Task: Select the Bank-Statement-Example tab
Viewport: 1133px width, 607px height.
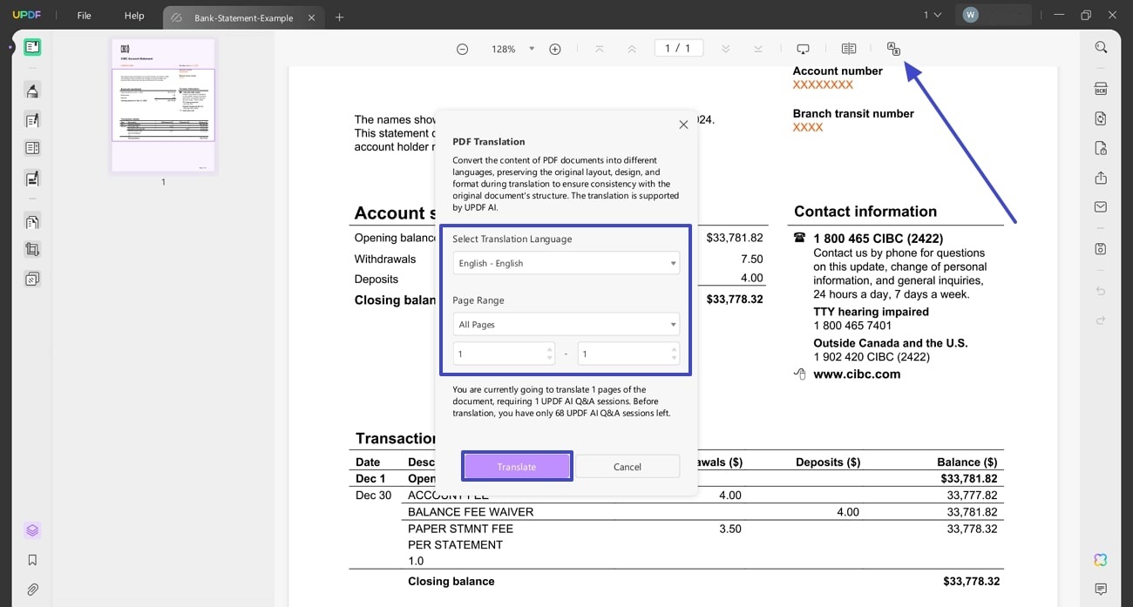Action: pyautogui.click(x=242, y=17)
